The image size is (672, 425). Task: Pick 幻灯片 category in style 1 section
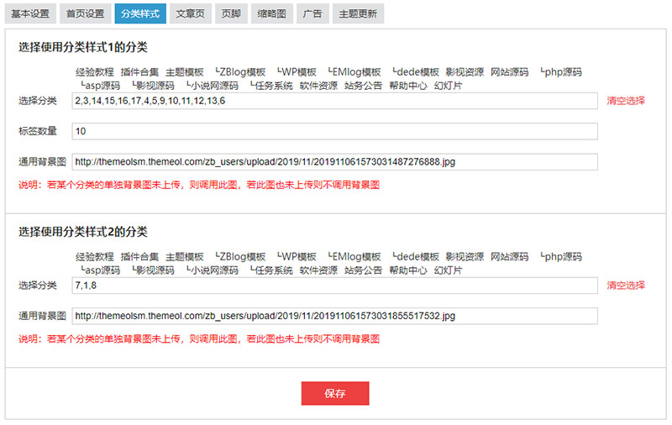pyautogui.click(x=448, y=86)
